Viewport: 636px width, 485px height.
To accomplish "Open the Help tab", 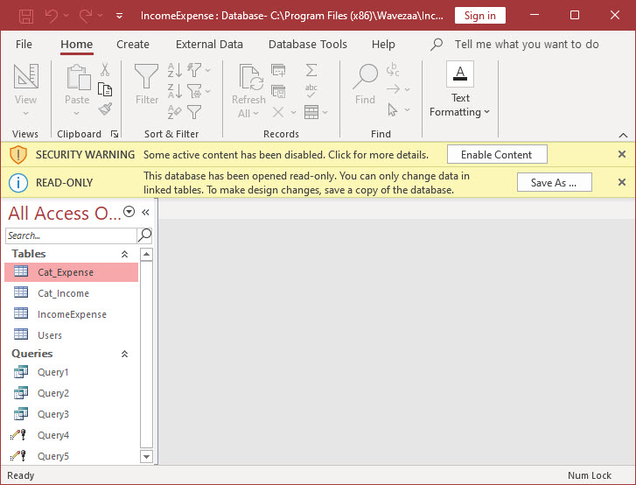I will coord(383,45).
